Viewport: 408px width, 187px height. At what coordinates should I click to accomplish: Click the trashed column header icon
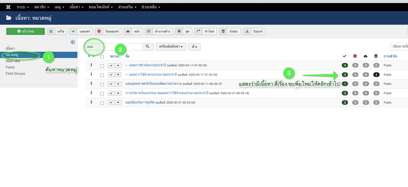point(376,56)
